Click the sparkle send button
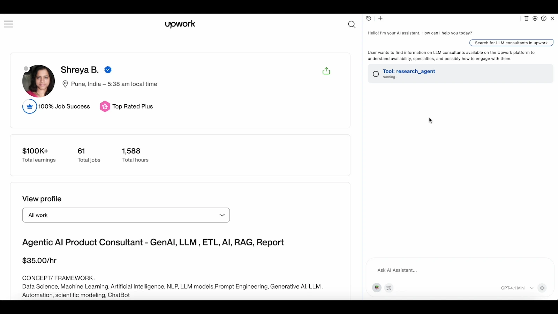This screenshot has height=314, width=558. [x=542, y=288]
